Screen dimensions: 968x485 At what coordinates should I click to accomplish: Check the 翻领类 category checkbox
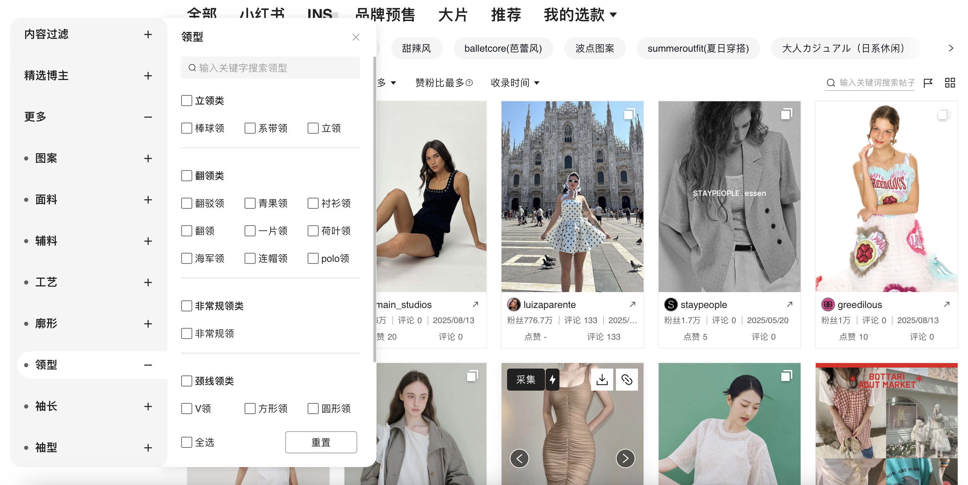pyautogui.click(x=187, y=175)
